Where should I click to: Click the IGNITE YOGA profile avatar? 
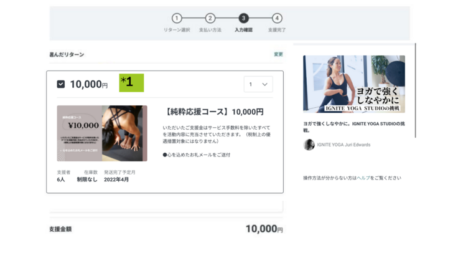pos(309,145)
